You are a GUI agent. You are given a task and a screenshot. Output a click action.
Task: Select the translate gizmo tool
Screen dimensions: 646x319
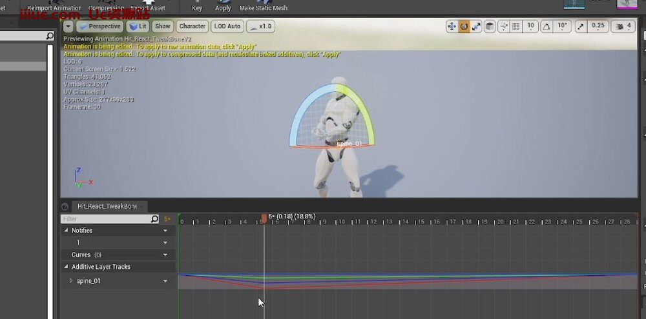point(452,26)
